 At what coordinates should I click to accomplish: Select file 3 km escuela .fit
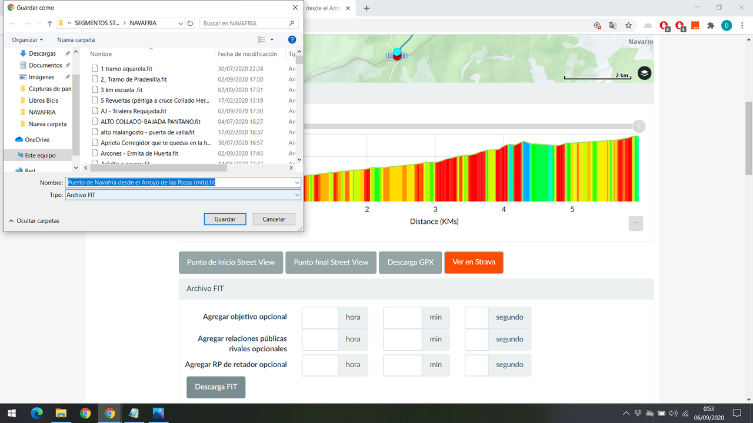pyautogui.click(x=121, y=90)
